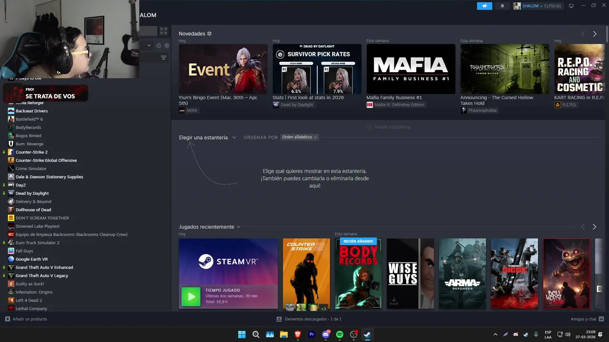The height and width of the screenshot is (342, 609).
Task: Open Brave browser from taskbar
Action: 298,334
